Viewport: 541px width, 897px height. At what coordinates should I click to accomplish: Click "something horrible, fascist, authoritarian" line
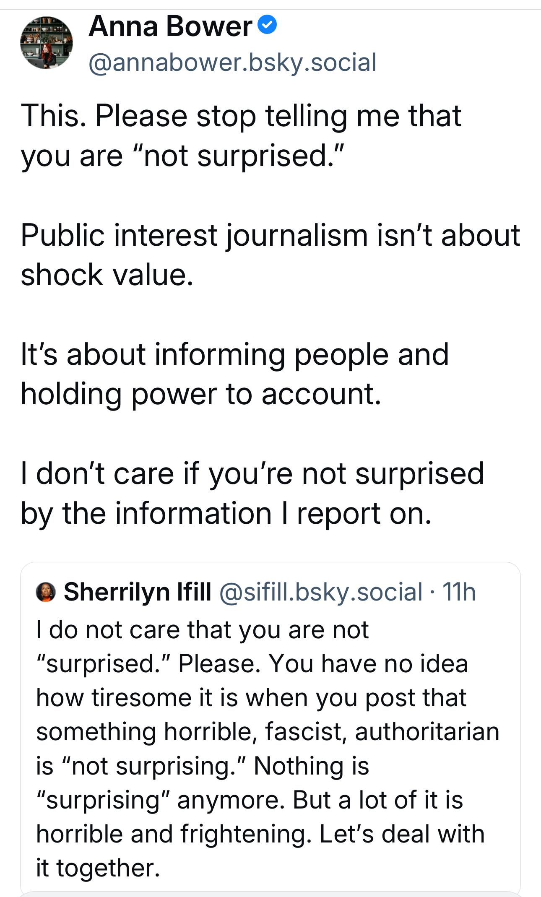click(268, 732)
